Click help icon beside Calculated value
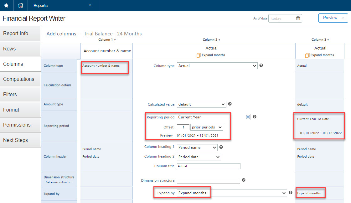The height and width of the screenshot is (203, 351). (230, 104)
